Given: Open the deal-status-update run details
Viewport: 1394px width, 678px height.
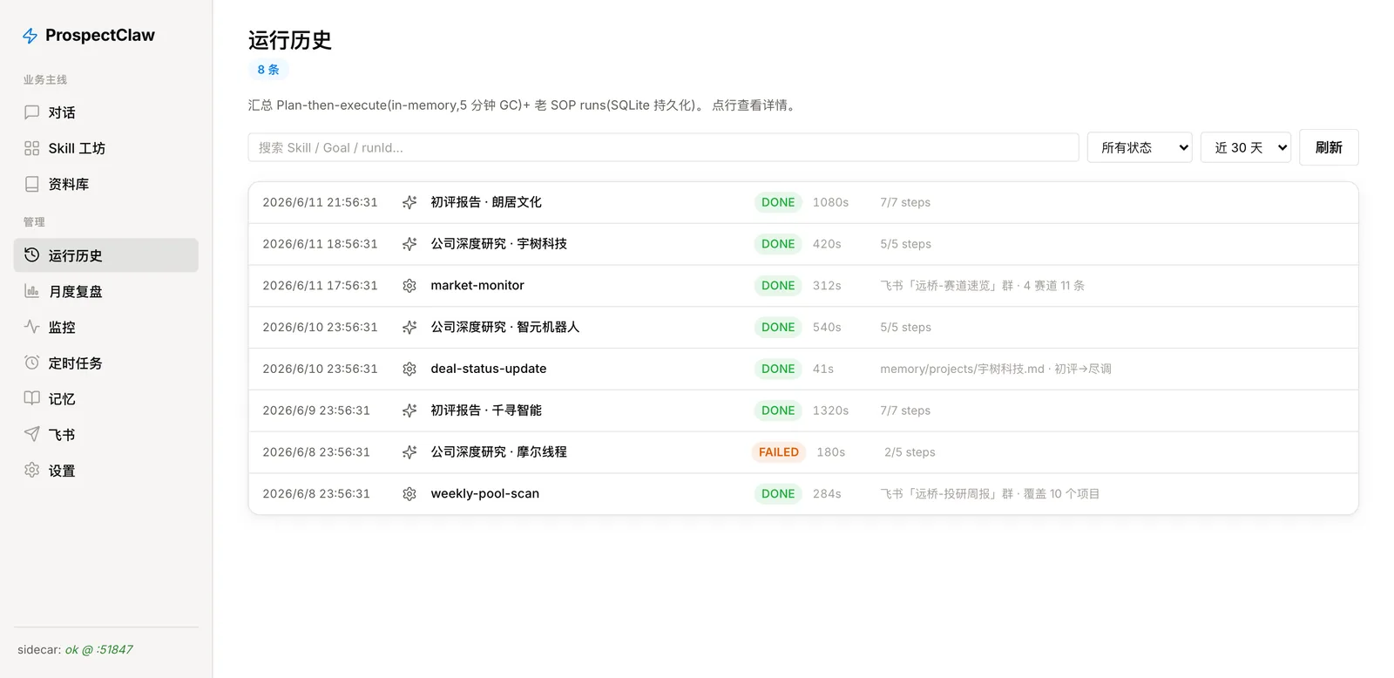Looking at the screenshot, I should point(803,369).
